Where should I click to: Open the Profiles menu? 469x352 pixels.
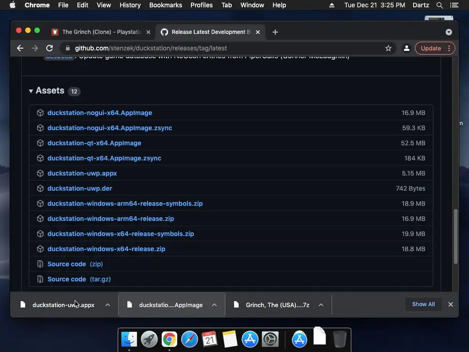coord(202,5)
